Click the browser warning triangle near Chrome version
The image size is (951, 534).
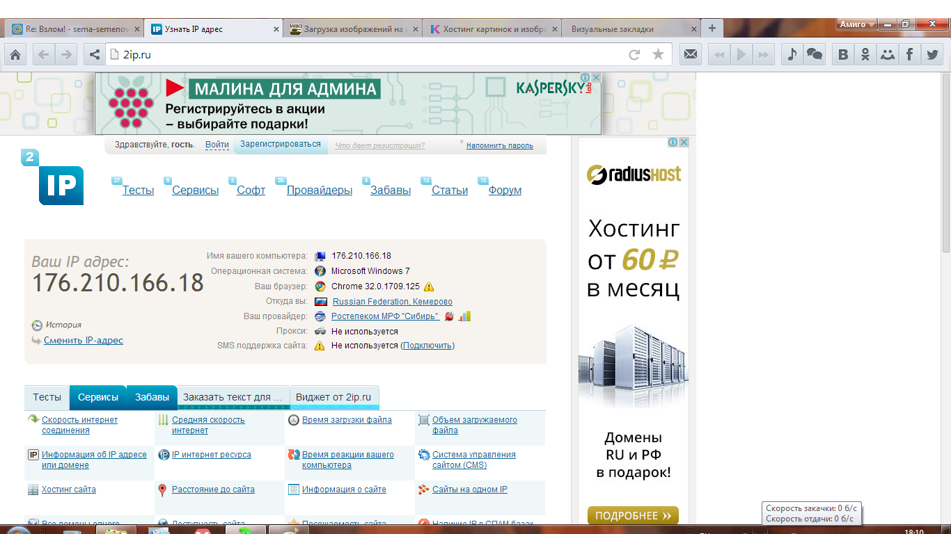(429, 286)
